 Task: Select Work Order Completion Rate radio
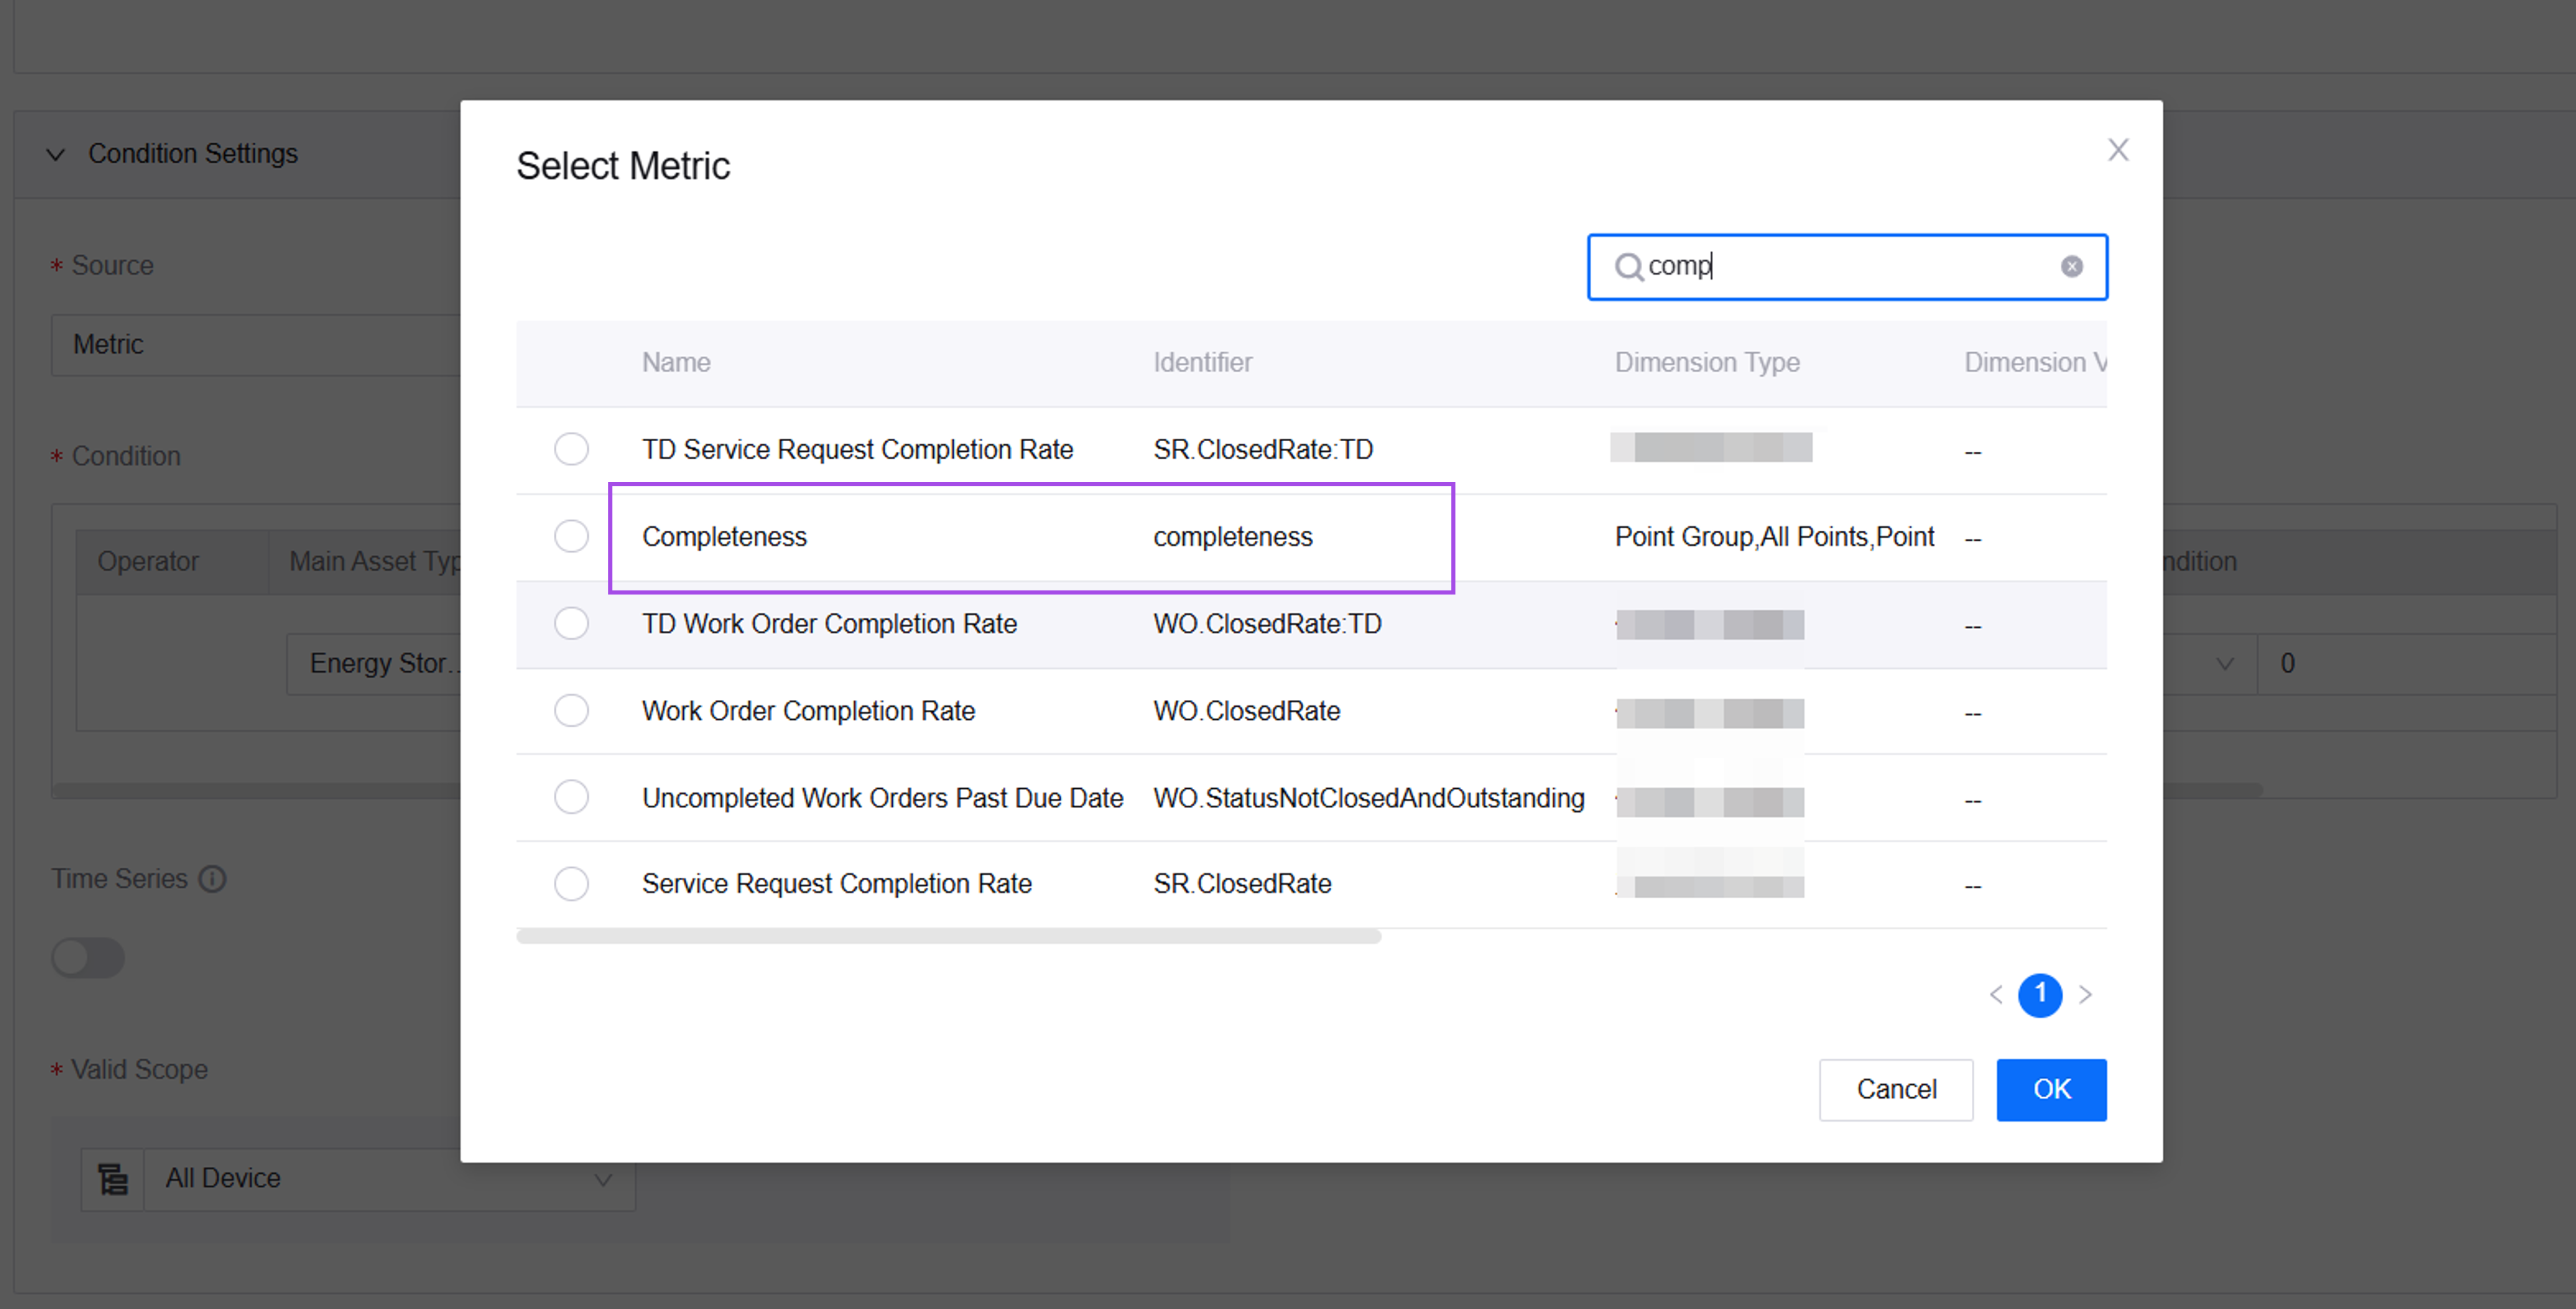[x=571, y=710]
